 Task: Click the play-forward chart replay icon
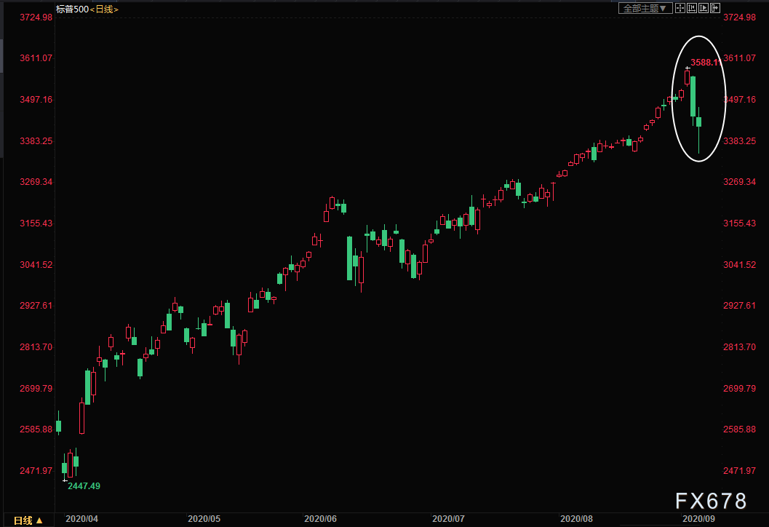pos(704,8)
